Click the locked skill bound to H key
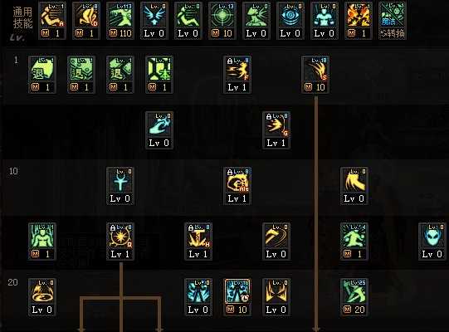This screenshot has width=449, height=332. click(x=198, y=236)
